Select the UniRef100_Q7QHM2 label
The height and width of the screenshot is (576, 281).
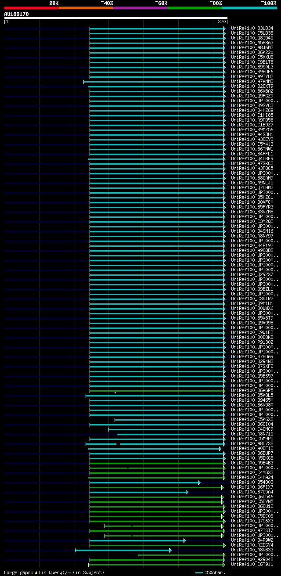(252, 188)
